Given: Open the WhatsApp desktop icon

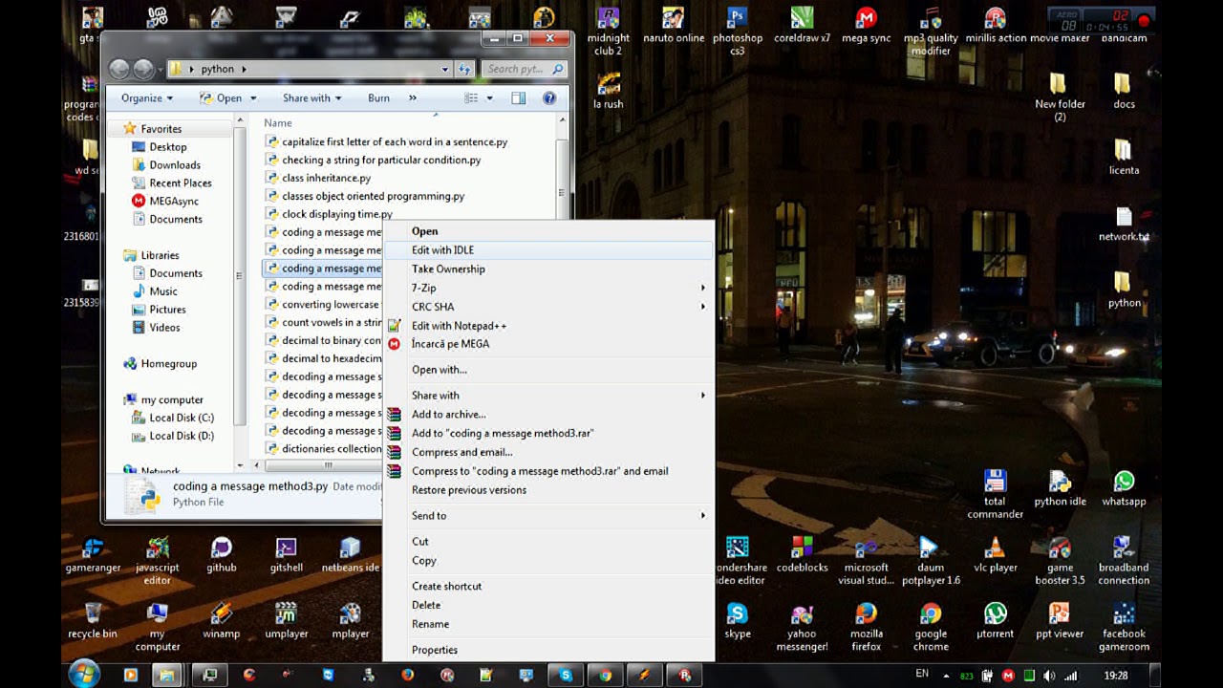Looking at the screenshot, I should 1124,483.
